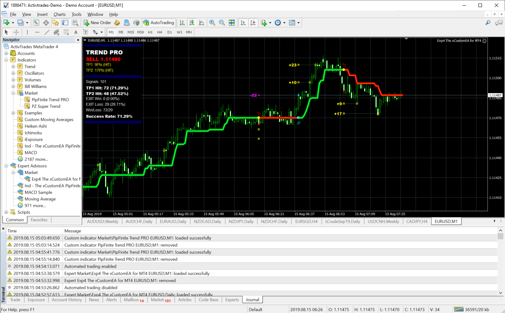Tile chart windows icon

pos(232,23)
